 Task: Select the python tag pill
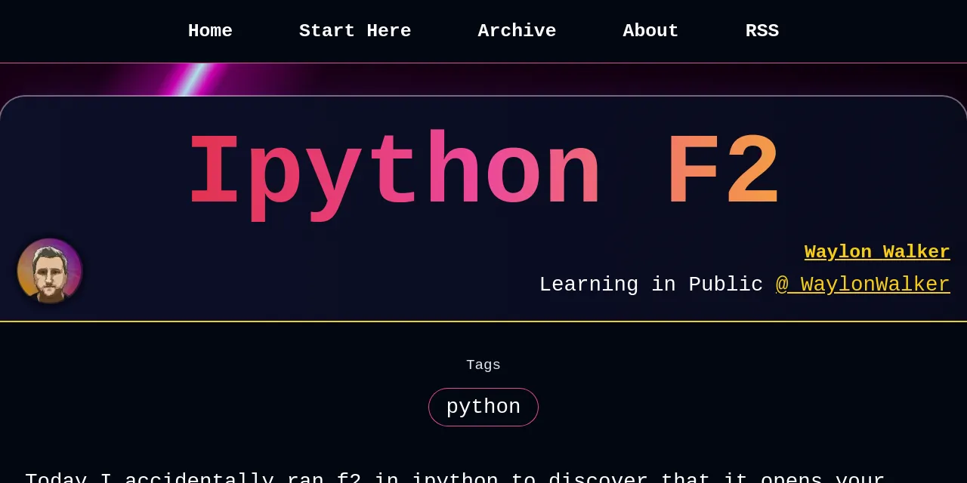[483, 407]
